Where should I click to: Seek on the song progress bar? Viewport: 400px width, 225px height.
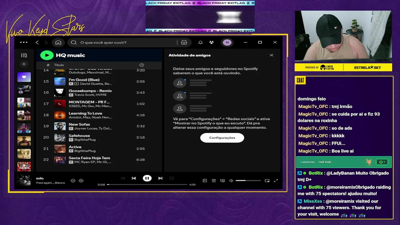[x=147, y=185]
